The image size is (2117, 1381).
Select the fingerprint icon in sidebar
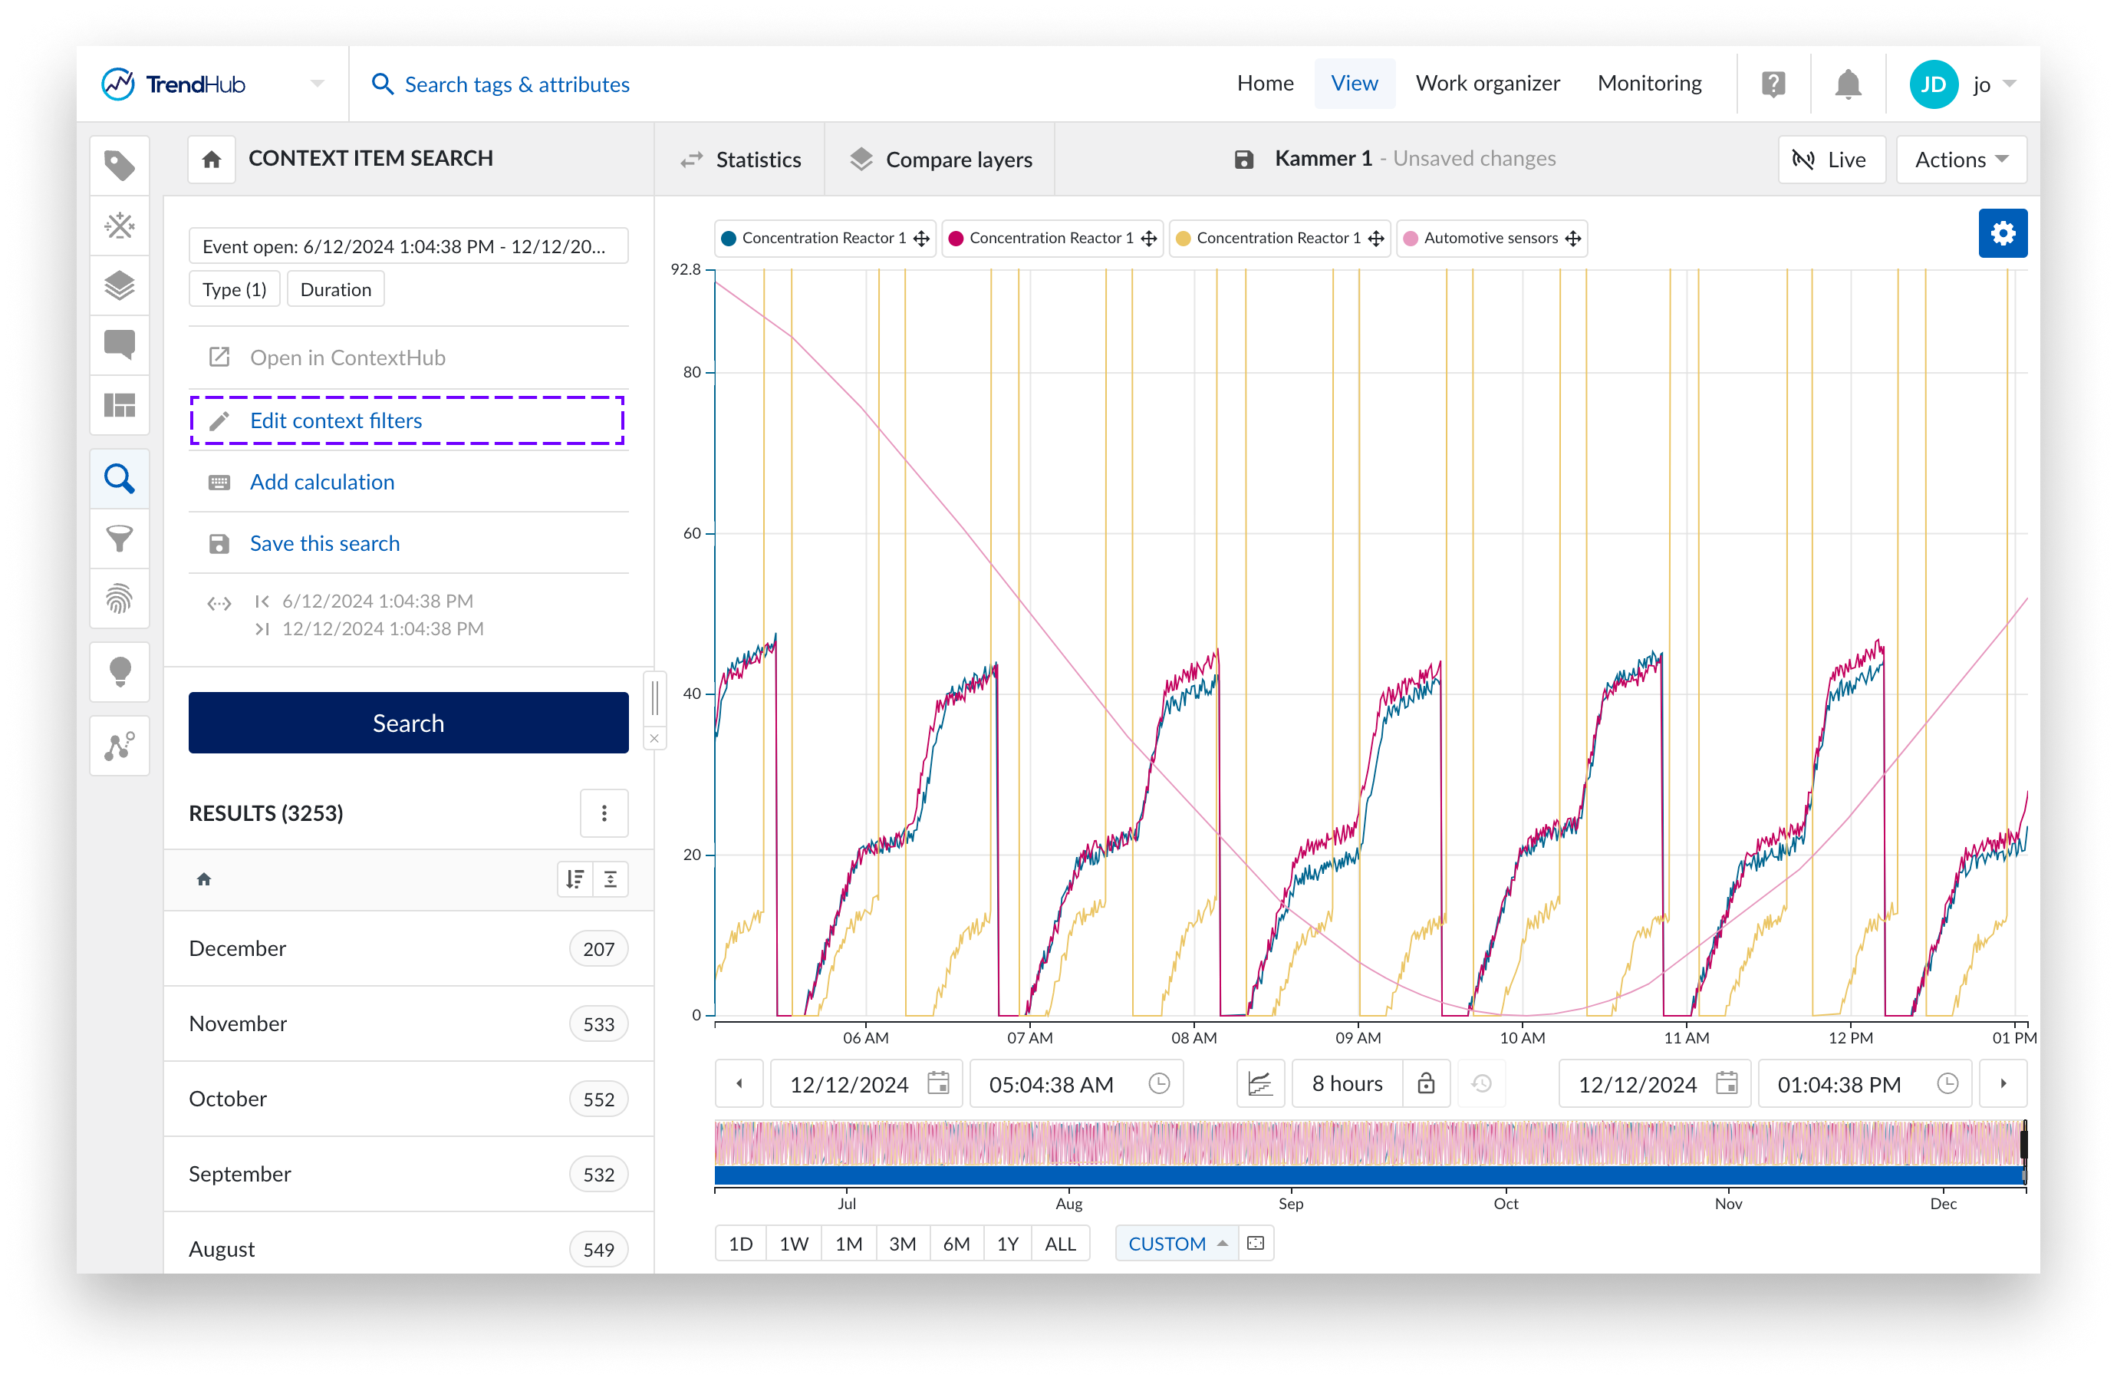tap(119, 598)
